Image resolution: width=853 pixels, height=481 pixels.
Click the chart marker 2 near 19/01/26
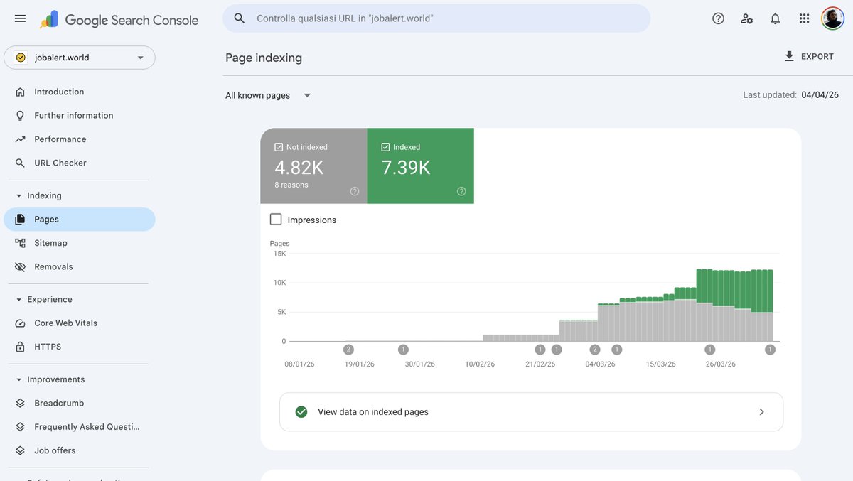pos(348,350)
